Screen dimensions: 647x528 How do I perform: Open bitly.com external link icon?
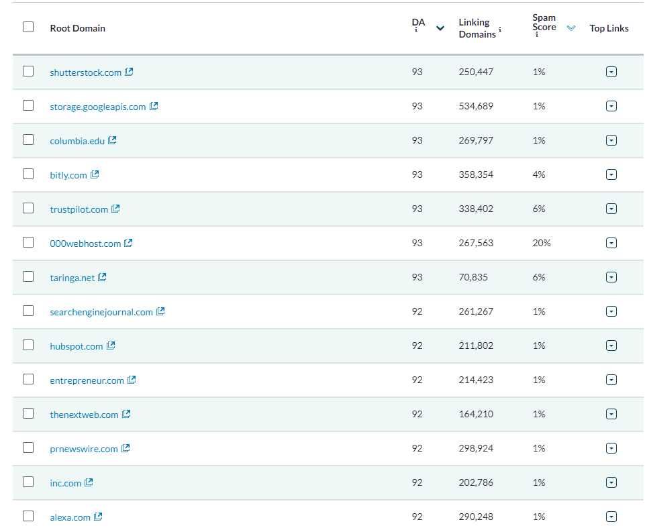click(95, 174)
